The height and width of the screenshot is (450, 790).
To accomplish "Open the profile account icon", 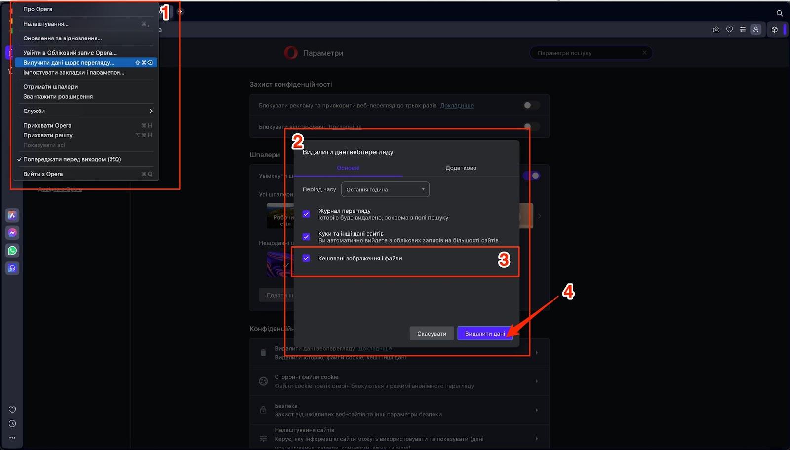I will [756, 30].
